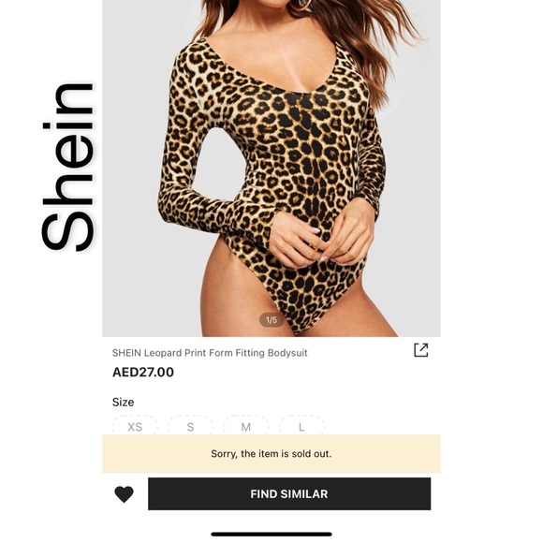
Task: Pick size L option
Action: pyautogui.click(x=301, y=426)
